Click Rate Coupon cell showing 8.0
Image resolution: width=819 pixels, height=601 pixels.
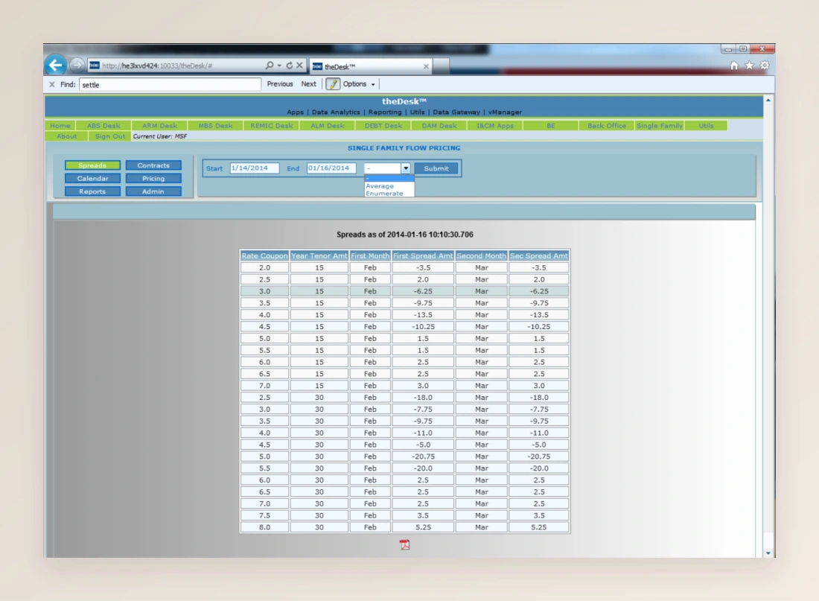(x=265, y=527)
